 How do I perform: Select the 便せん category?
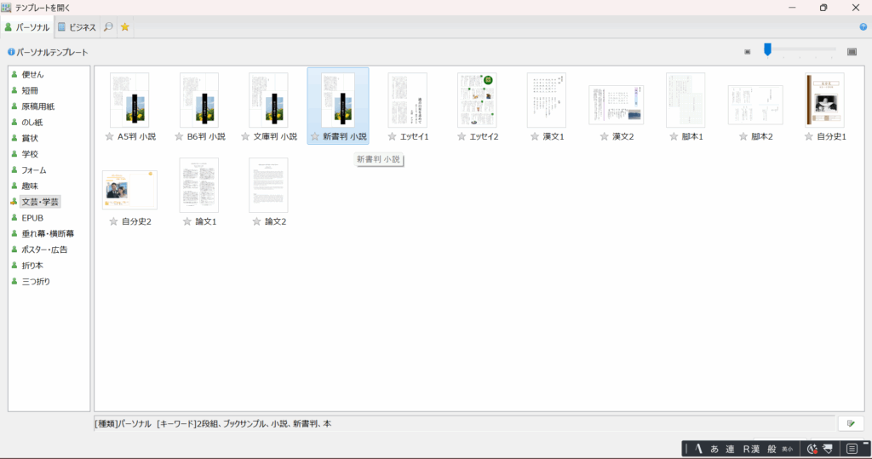point(32,74)
